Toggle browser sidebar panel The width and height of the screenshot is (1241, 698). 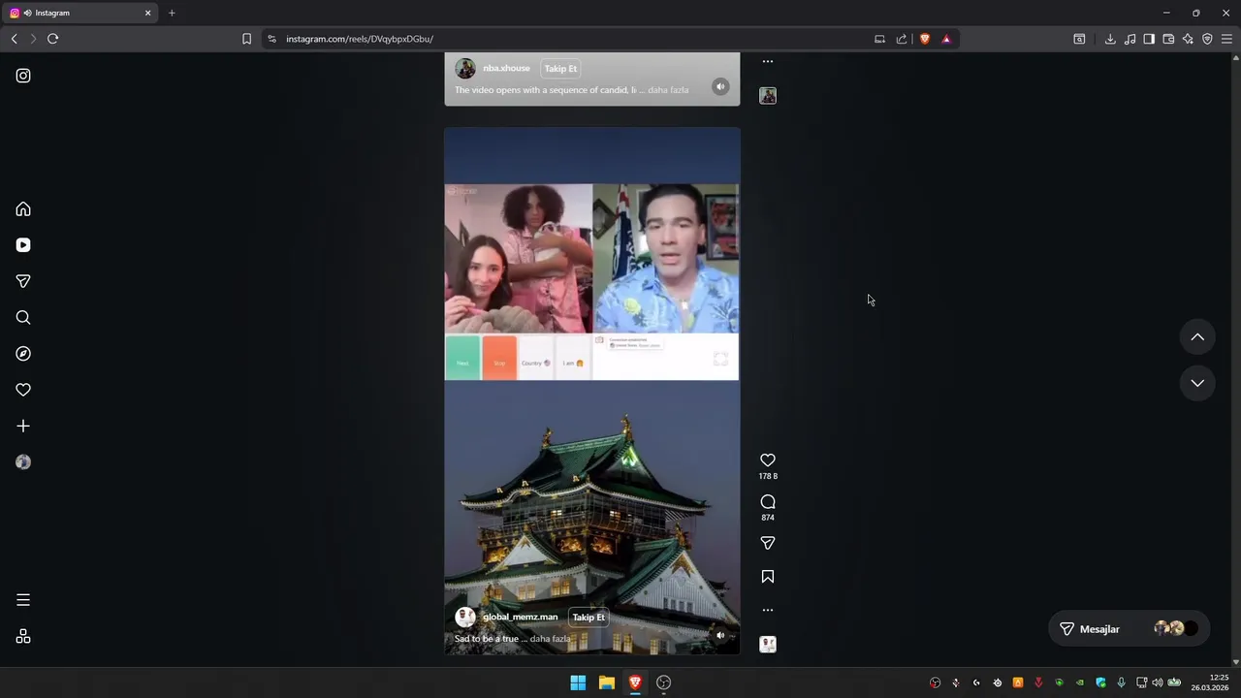click(x=1149, y=39)
